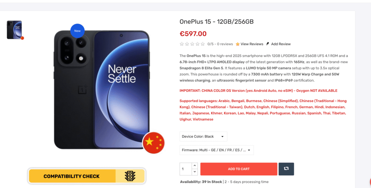
Task: Open the Firmware selection dropdown
Action: pos(217,150)
